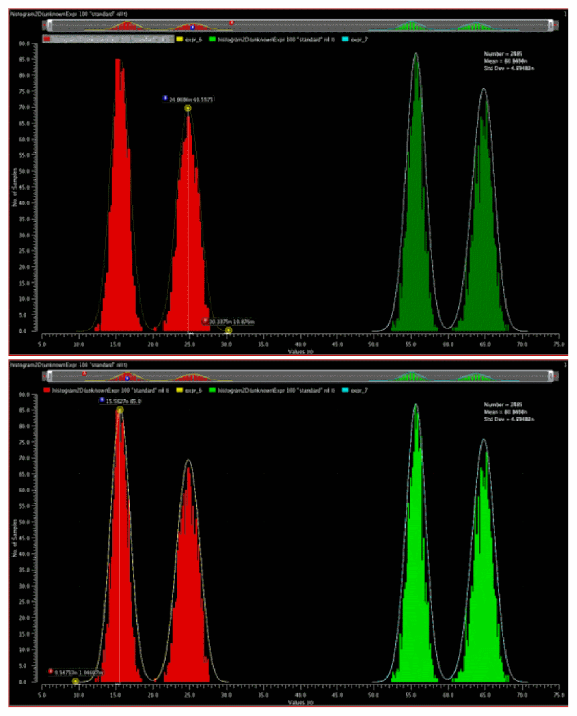This screenshot has width=577, height=716.
Task: Grab right handle of upper plot overview strip
Action: (551, 25)
